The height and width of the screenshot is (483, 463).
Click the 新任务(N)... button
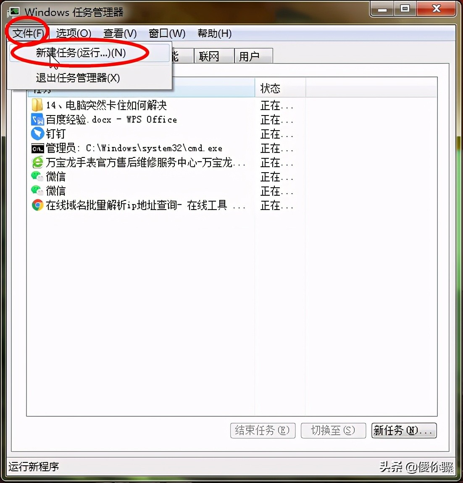click(404, 430)
